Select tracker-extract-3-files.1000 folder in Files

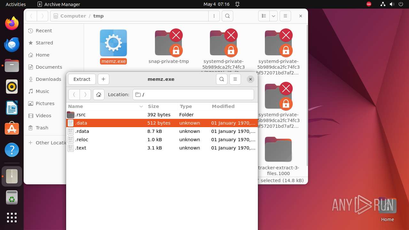click(x=278, y=157)
